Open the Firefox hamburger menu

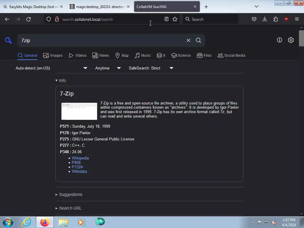297,19
